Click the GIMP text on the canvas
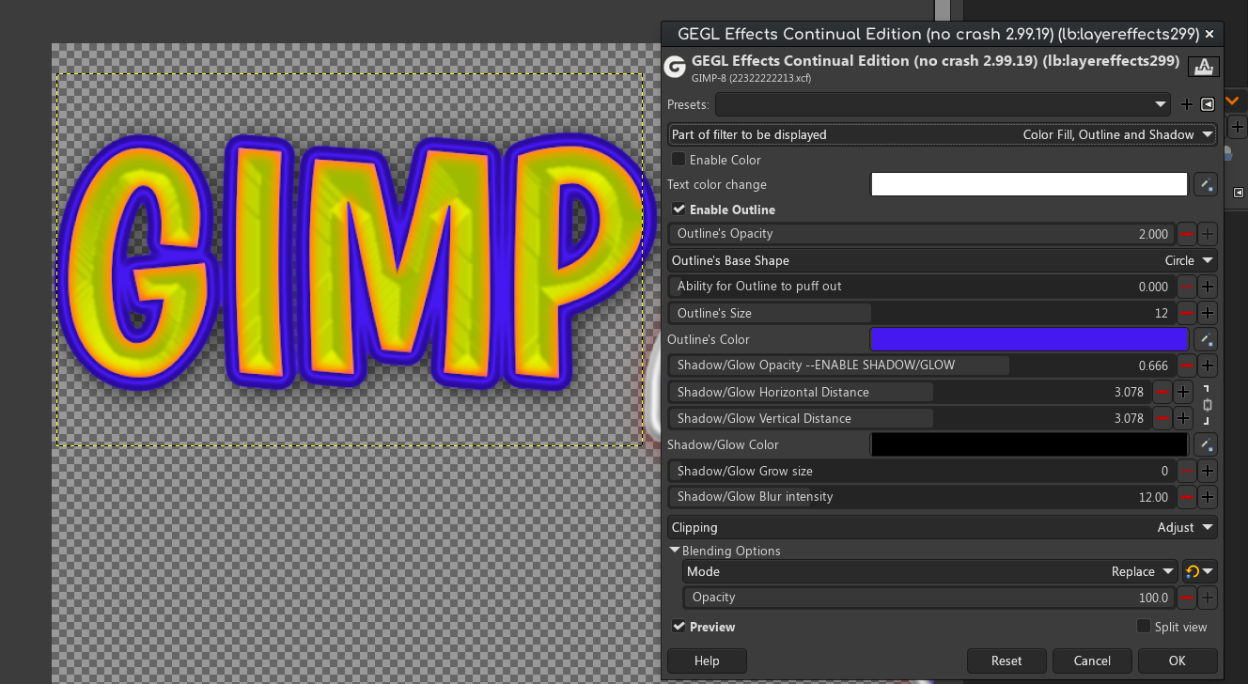 (x=357, y=263)
